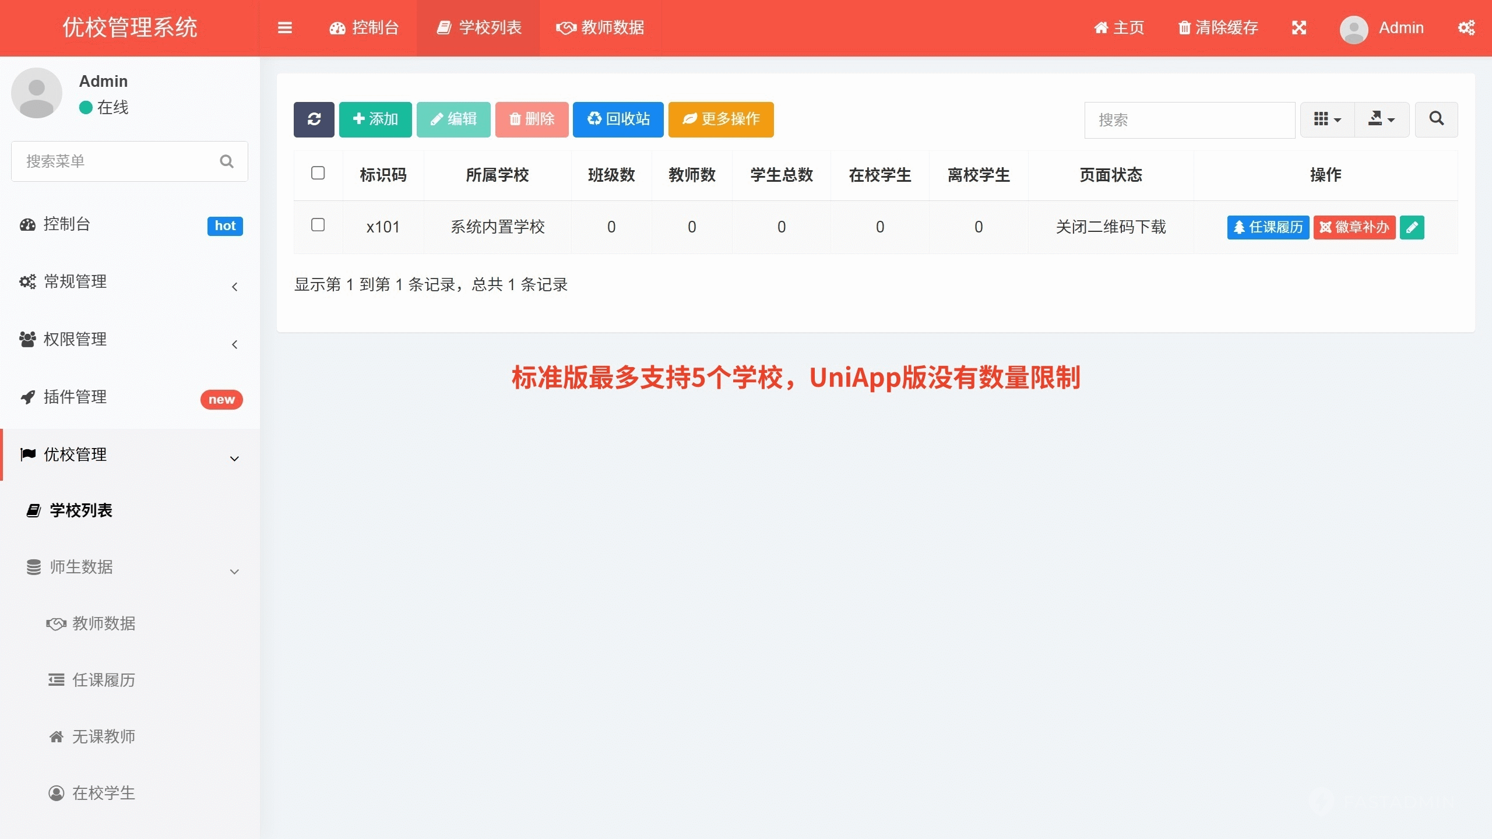Image resolution: width=1492 pixels, height=839 pixels.
Task: Open the 更多操作 more actions button
Action: 721,119
